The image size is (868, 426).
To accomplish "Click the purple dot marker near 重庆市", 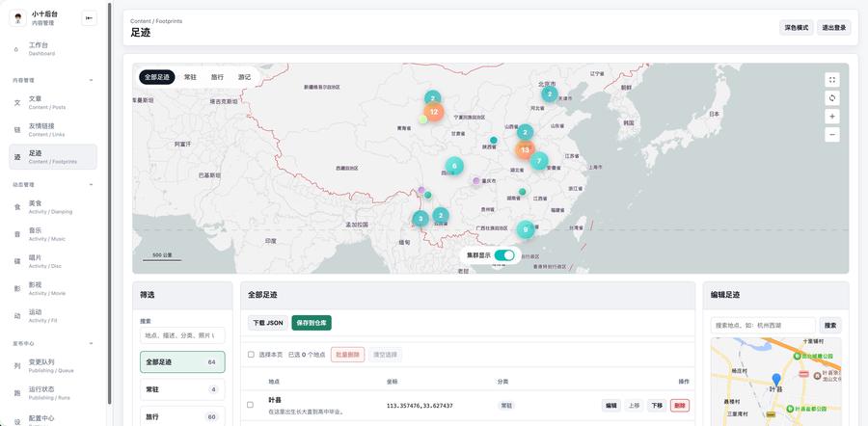I will [476, 180].
